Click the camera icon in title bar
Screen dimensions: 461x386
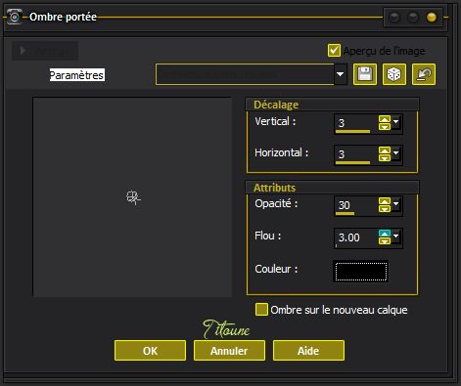click(x=15, y=17)
